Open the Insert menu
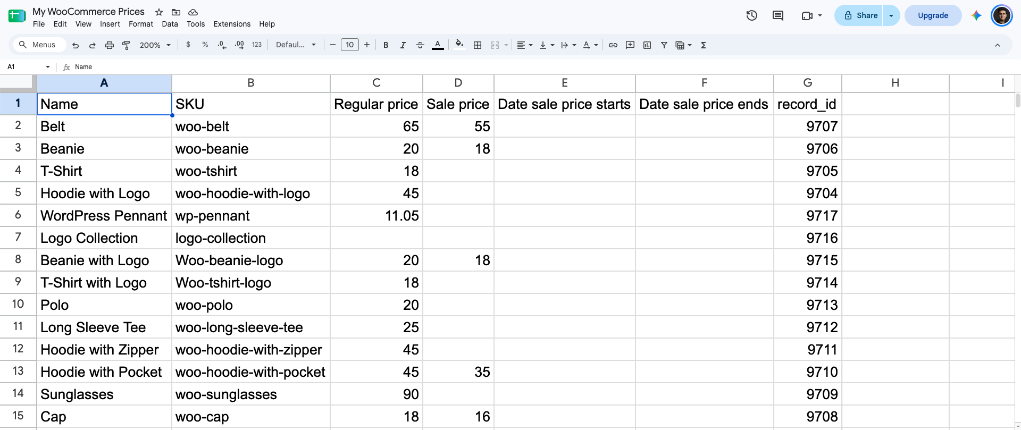Viewport: 1021px width, 430px height. (x=110, y=24)
